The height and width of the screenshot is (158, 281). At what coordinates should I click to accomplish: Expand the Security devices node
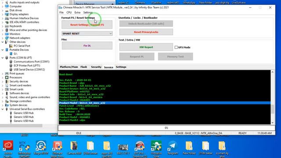(3, 82)
